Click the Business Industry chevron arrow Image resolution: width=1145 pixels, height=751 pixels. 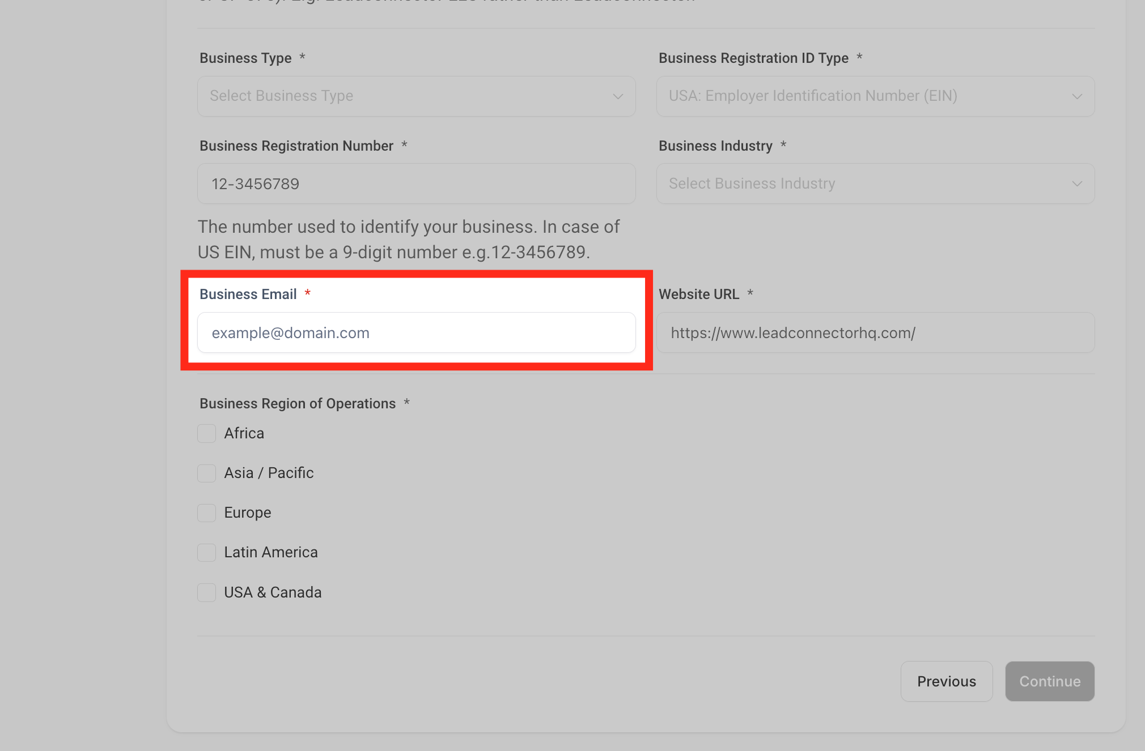coord(1077,184)
